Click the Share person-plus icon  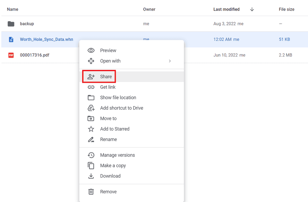[91, 77]
